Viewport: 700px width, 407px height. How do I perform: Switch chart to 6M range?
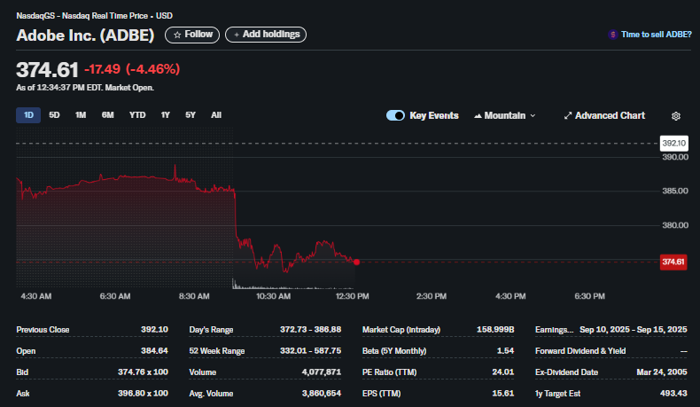pos(107,115)
